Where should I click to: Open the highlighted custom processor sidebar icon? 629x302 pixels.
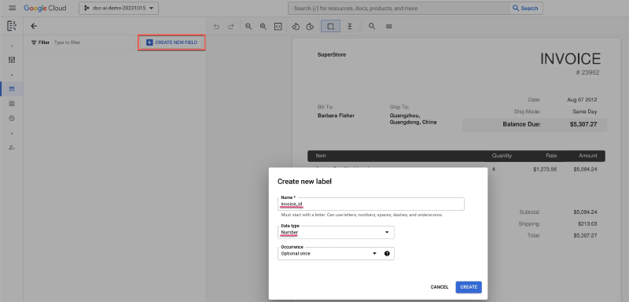click(x=12, y=89)
